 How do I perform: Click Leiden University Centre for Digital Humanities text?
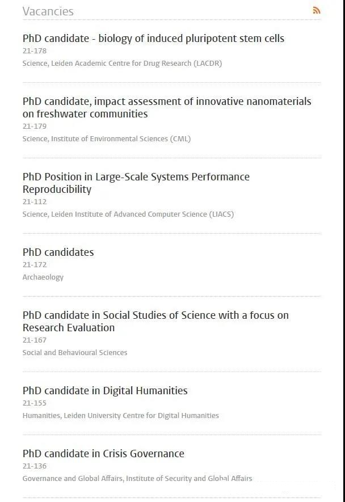click(141, 416)
